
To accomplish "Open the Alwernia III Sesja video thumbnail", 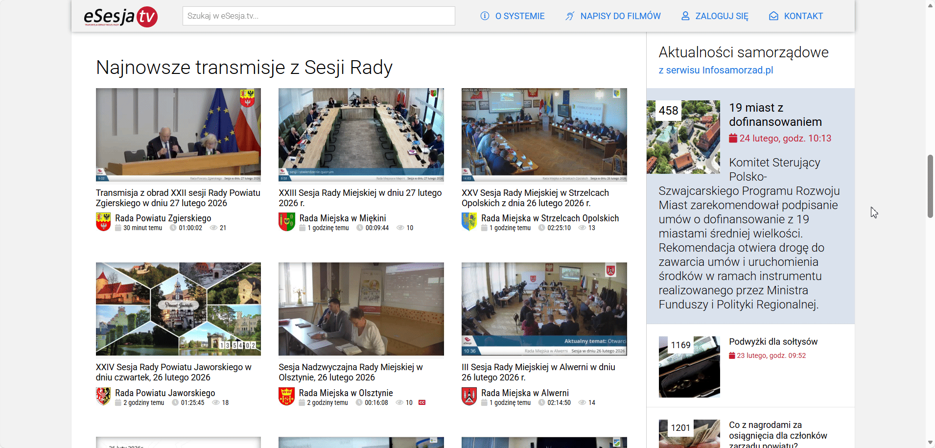I will tap(544, 309).
